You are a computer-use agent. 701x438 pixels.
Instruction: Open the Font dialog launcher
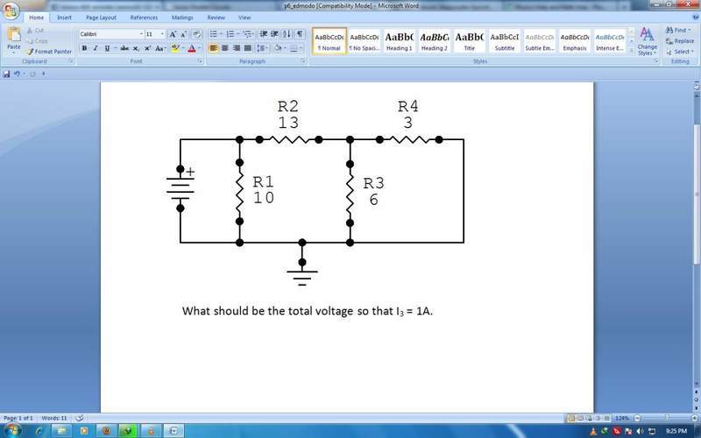200,61
